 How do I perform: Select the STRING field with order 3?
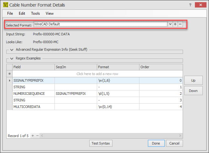coord(34,100)
